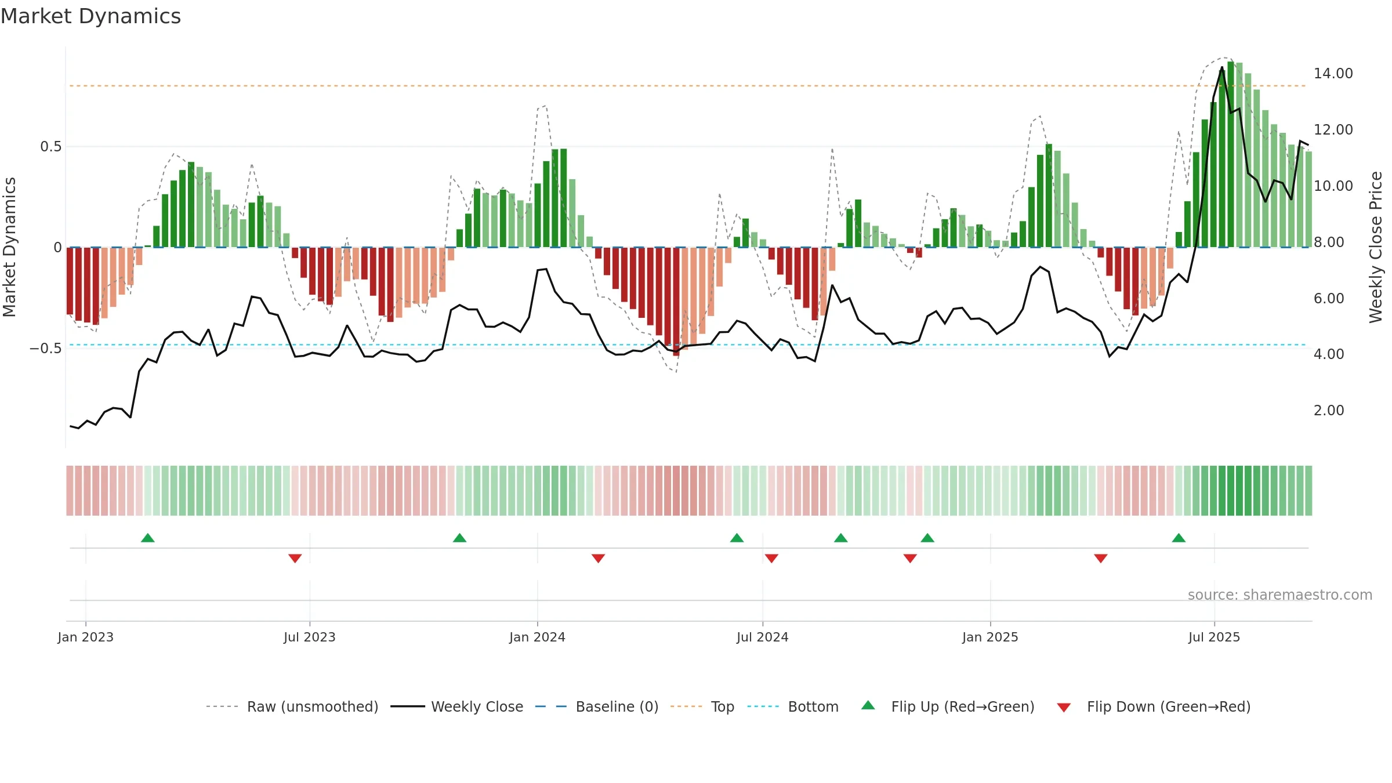Click the red-green heatmap strip below the chart
The image size is (1392, 783).
tap(689, 491)
